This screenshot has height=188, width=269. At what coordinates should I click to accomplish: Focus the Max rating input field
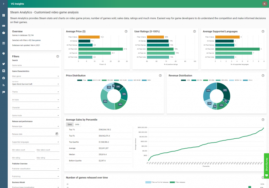click(48, 158)
